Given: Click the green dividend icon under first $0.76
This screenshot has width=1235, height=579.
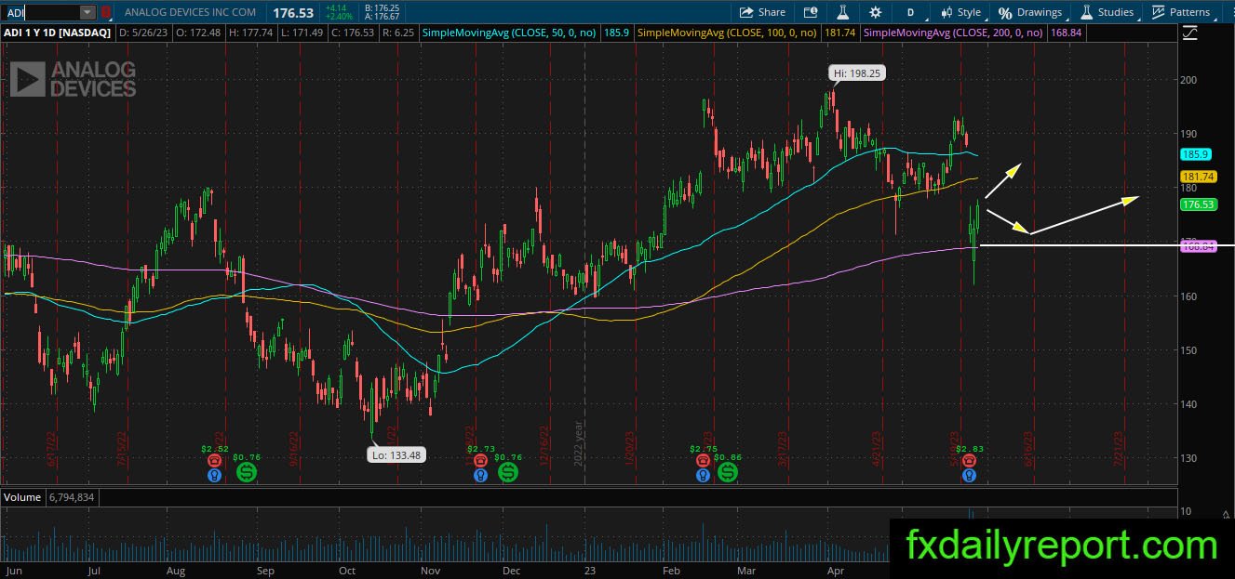Looking at the screenshot, I should (247, 472).
